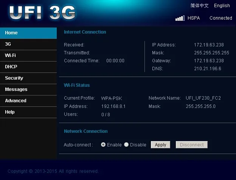The image size is (236, 180).
Task: Click the IP address 172.19.63.238 value
Action: pyautogui.click(x=209, y=45)
